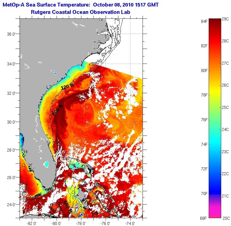
Task: Pick the 80F legend label
Action: pyautogui.click(x=204, y=71)
